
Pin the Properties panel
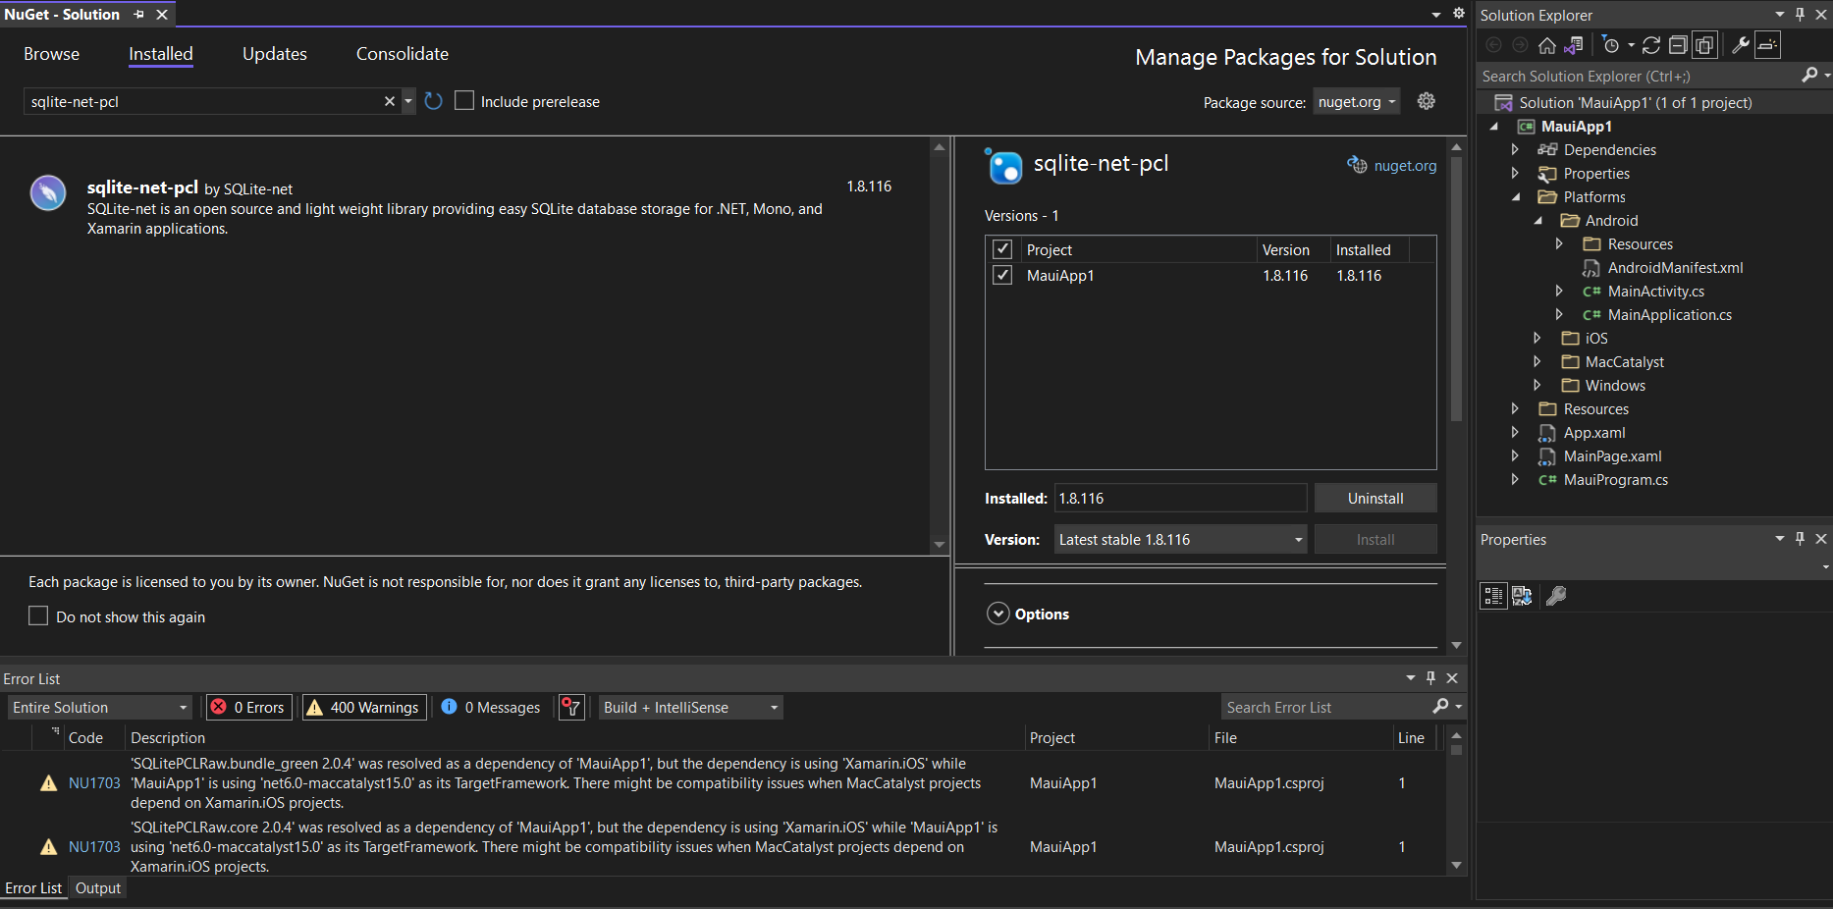[x=1800, y=539]
